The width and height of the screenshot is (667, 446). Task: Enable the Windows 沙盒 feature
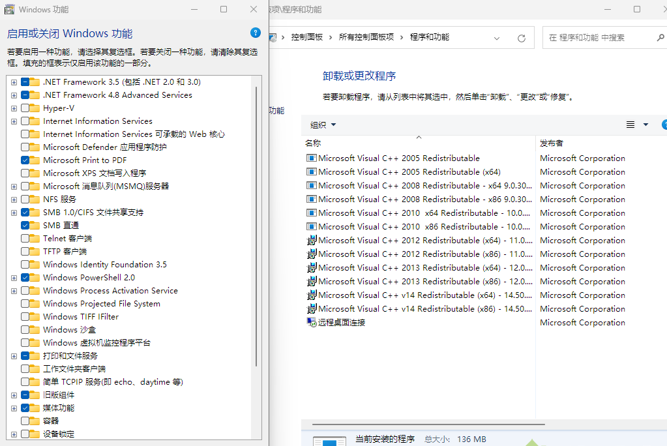click(26, 329)
